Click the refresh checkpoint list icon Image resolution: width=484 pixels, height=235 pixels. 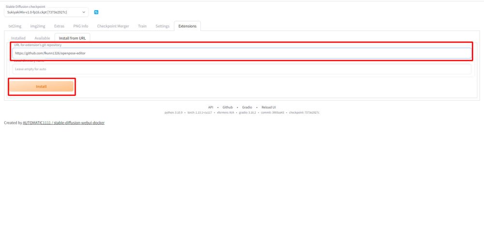tap(96, 12)
